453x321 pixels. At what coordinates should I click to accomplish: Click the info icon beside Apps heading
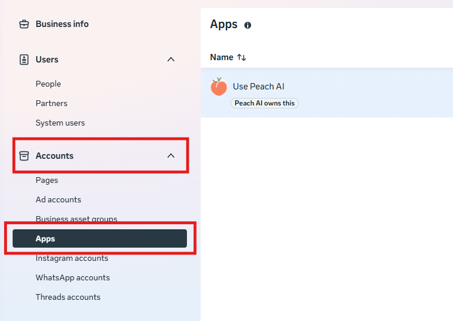point(248,25)
